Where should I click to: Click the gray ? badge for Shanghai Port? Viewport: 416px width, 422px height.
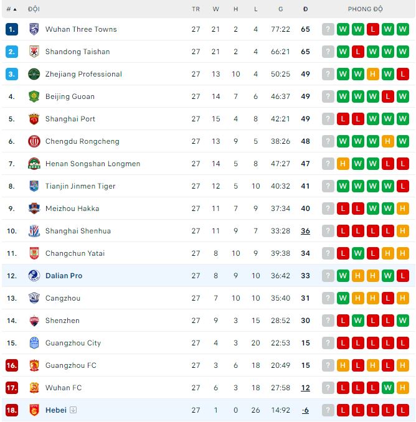click(x=328, y=119)
